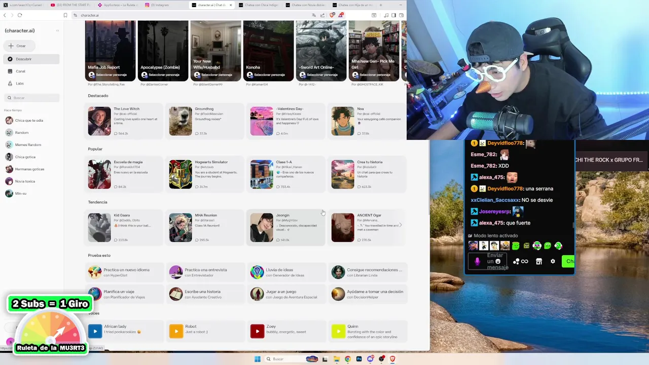The height and width of the screenshot is (365, 649).
Task: Open Discord from the taskbar
Action: click(x=370, y=359)
